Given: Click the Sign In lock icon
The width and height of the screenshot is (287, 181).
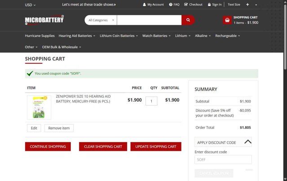Looking at the screenshot, I should pos(209,4).
